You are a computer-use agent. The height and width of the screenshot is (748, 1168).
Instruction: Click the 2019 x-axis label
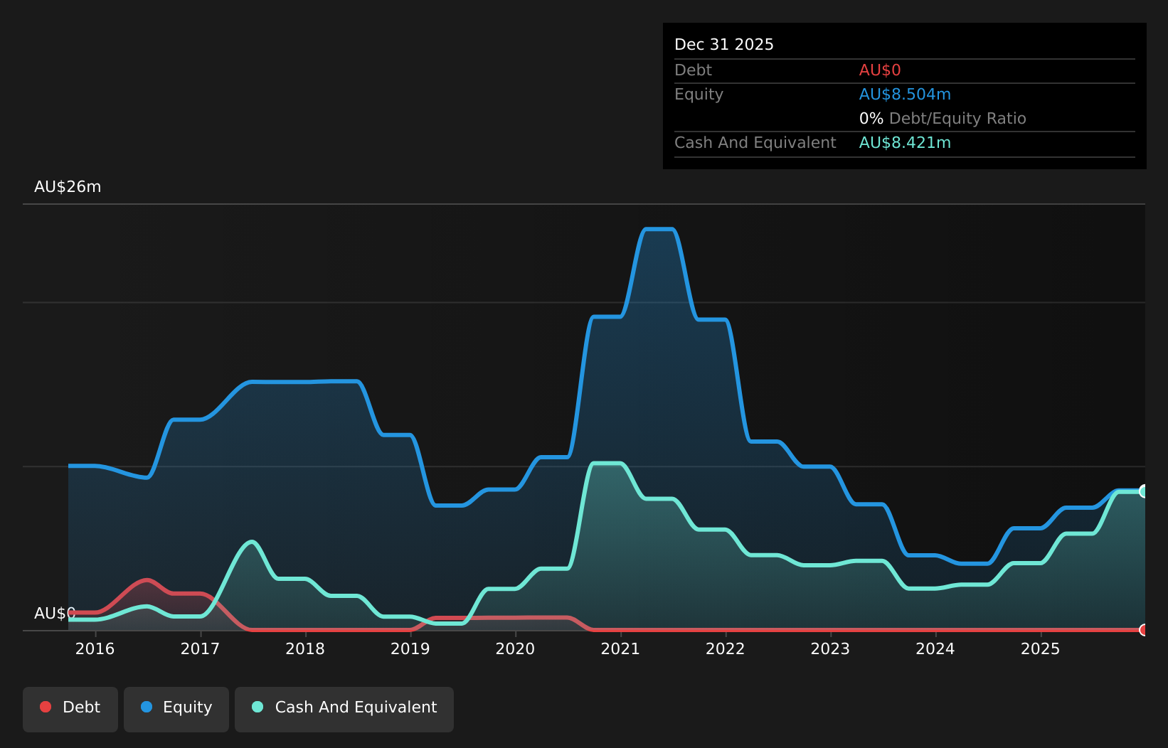pos(410,648)
